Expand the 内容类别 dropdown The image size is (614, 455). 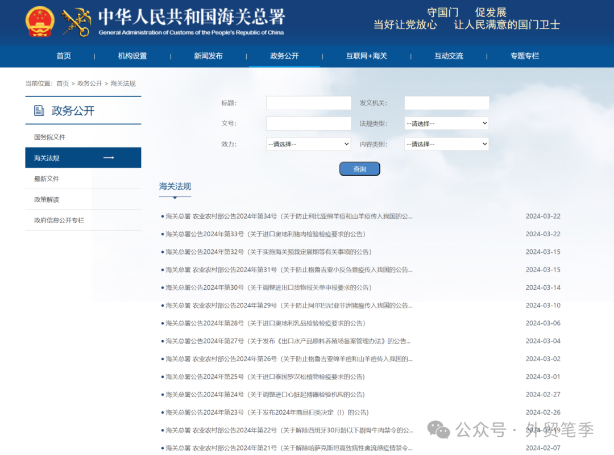(447, 144)
